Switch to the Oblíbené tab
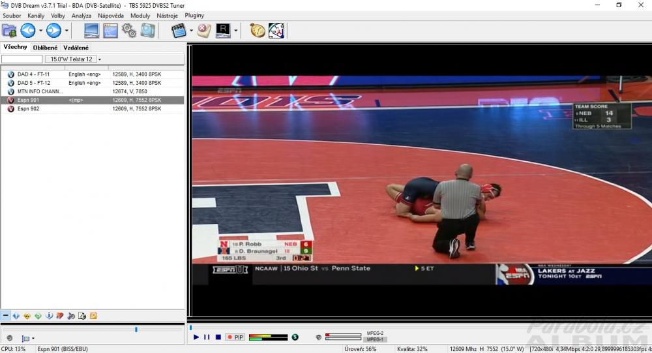652x353 pixels. 46,48
